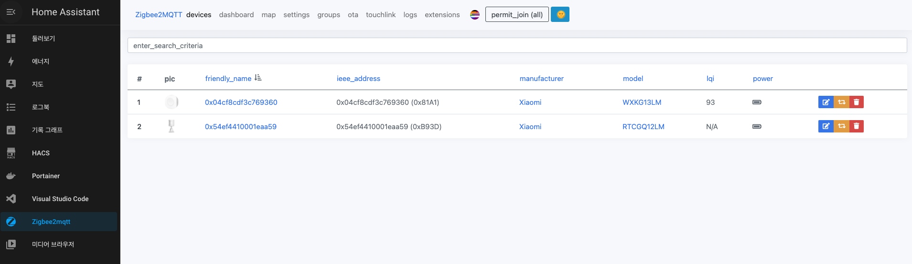The width and height of the screenshot is (912, 264).
Task: Open the groups tab
Action: 329,15
